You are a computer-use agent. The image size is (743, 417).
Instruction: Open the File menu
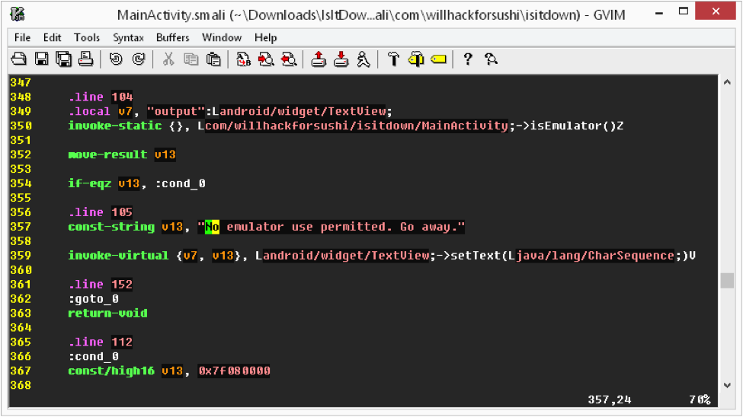[x=22, y=37]
